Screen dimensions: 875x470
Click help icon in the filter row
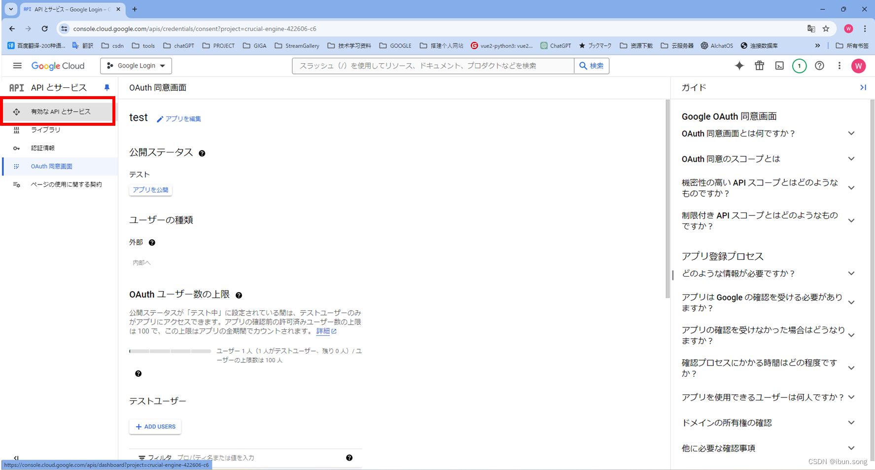(349, 458)
